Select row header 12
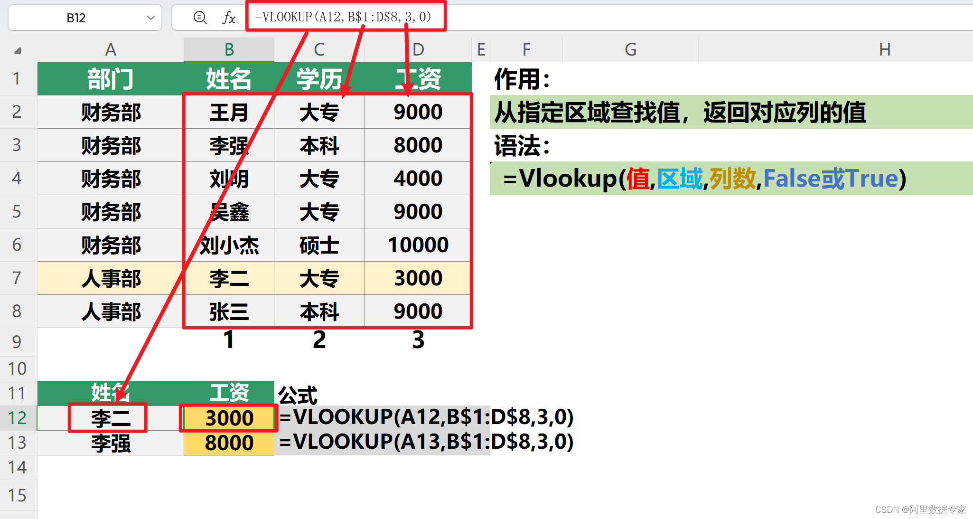The width and height of the screenshot is (973, 519). coord(18,418)
